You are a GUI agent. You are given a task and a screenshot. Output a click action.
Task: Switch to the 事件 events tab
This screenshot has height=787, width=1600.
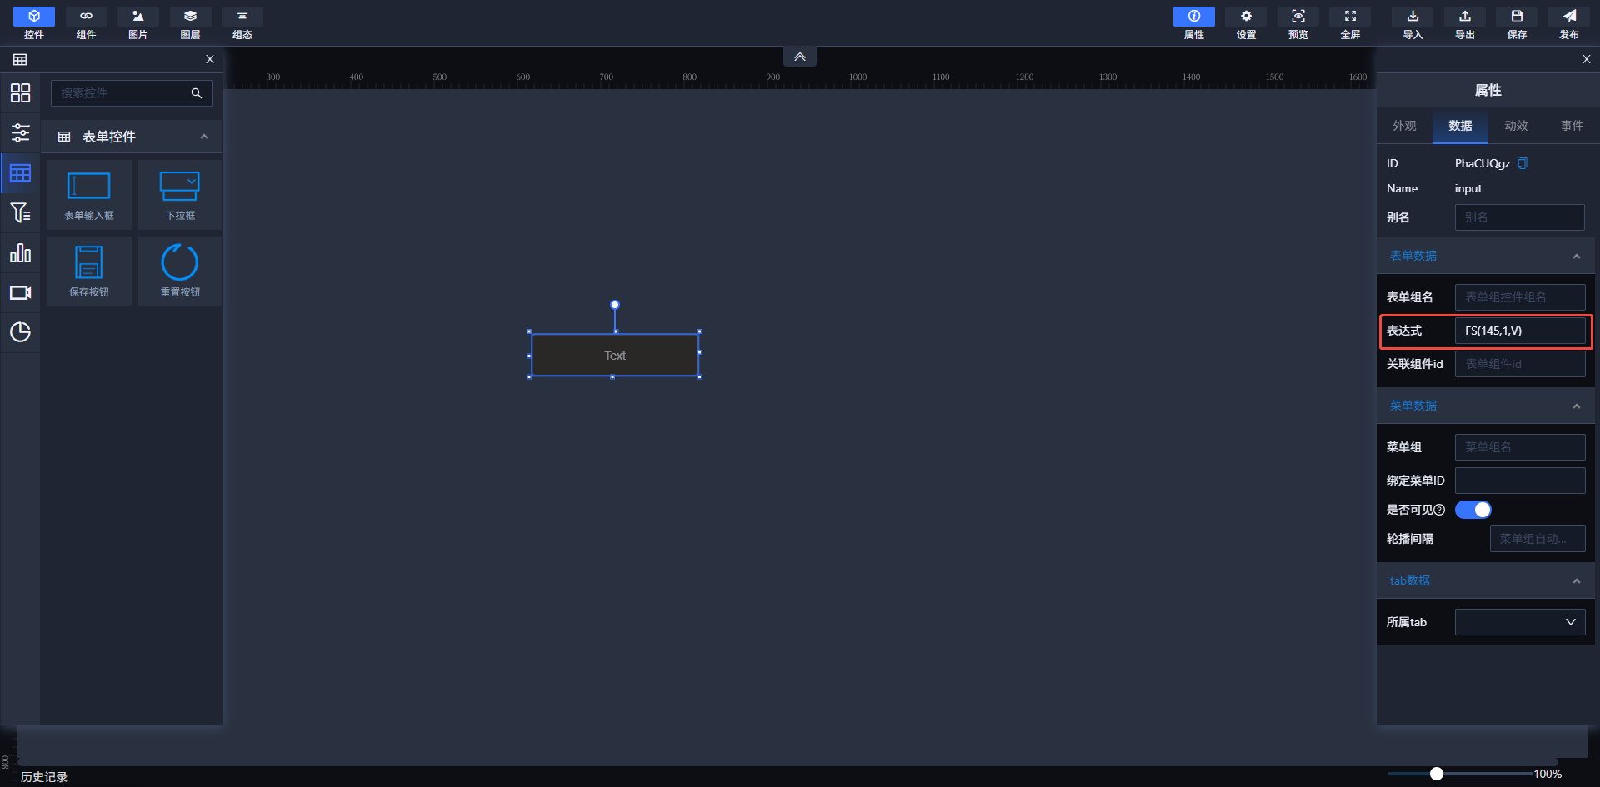(x=1572, y=126)
